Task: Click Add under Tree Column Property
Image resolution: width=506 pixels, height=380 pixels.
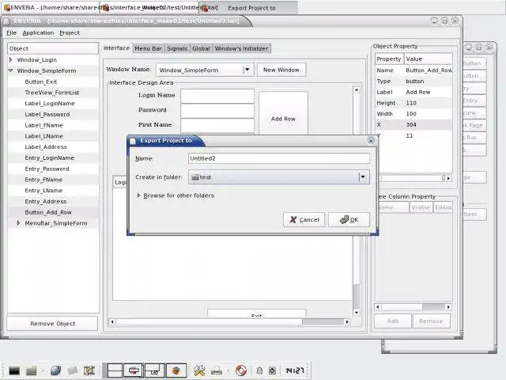Action: [393, 321]
